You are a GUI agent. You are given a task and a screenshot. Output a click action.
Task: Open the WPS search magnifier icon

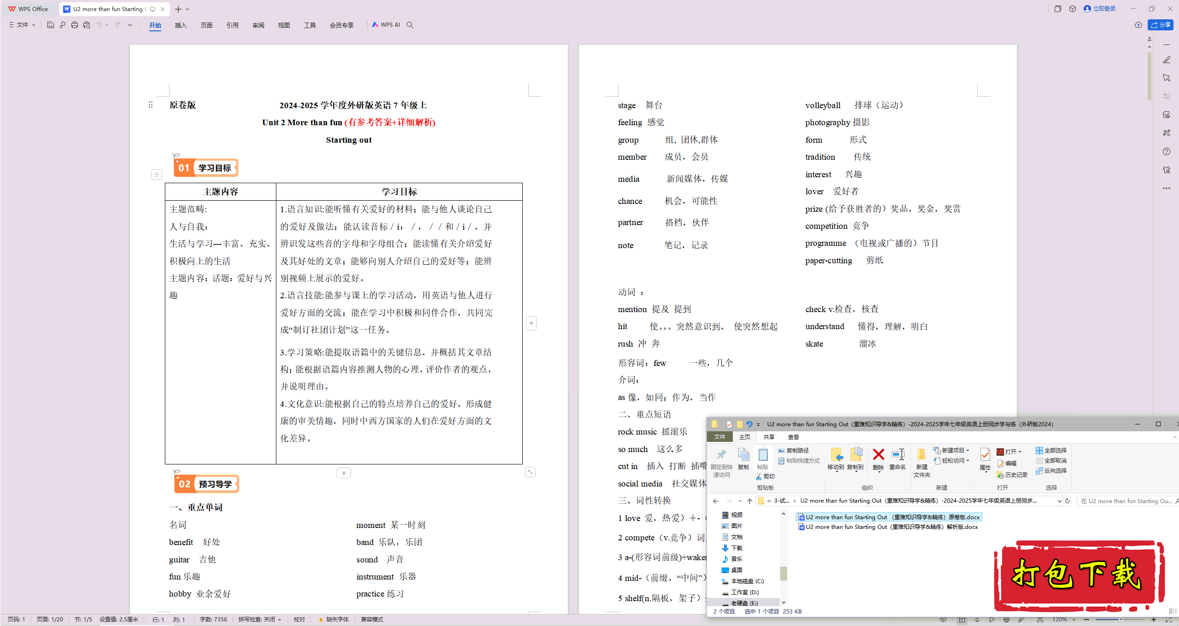point(410,25)
